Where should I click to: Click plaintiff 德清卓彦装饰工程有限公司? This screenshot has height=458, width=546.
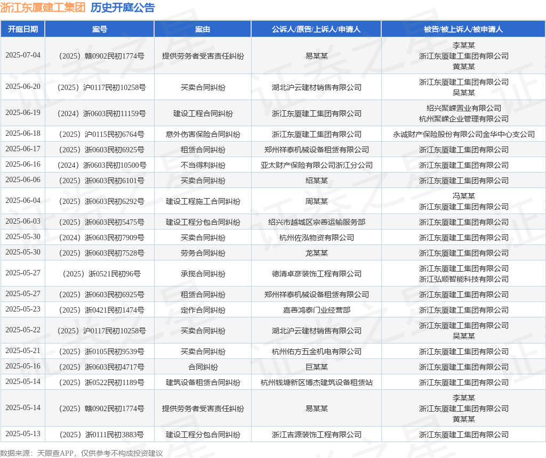tap(316, 274)
